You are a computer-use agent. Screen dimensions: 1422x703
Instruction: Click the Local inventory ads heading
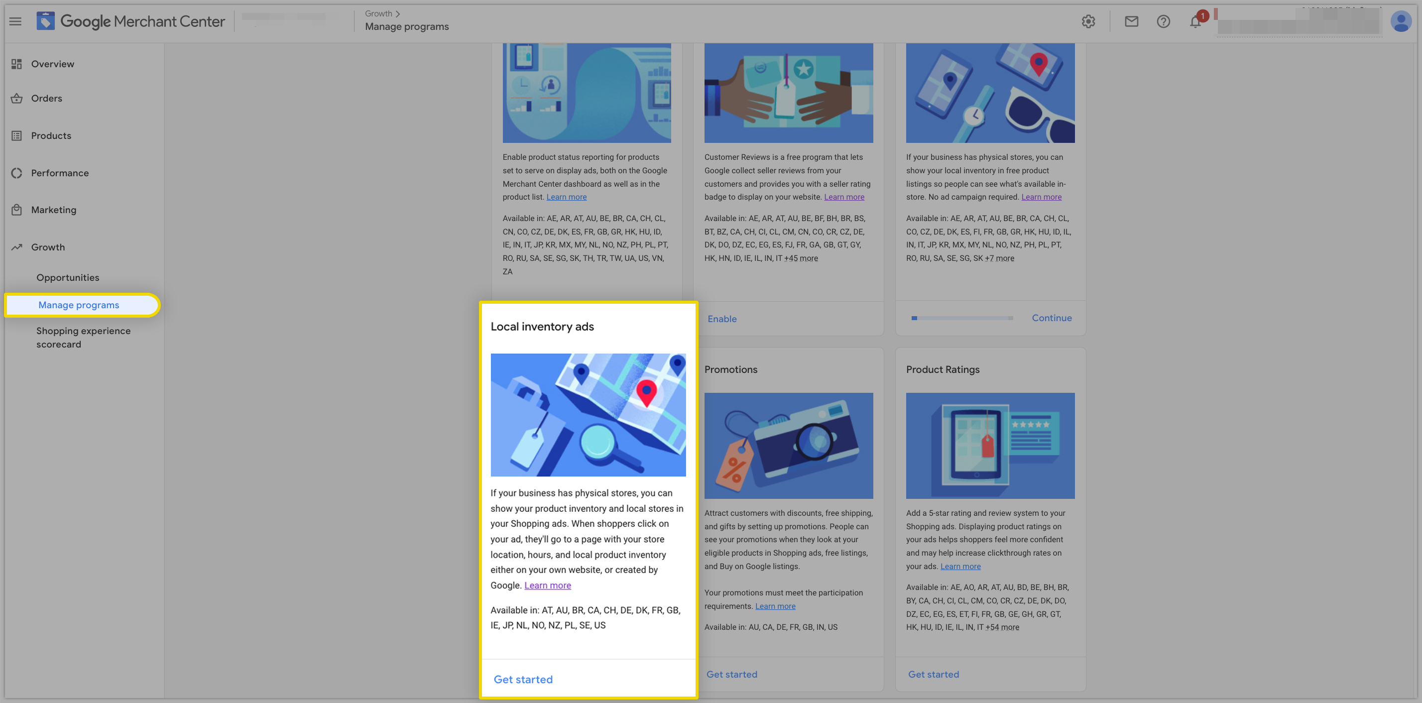542,327
